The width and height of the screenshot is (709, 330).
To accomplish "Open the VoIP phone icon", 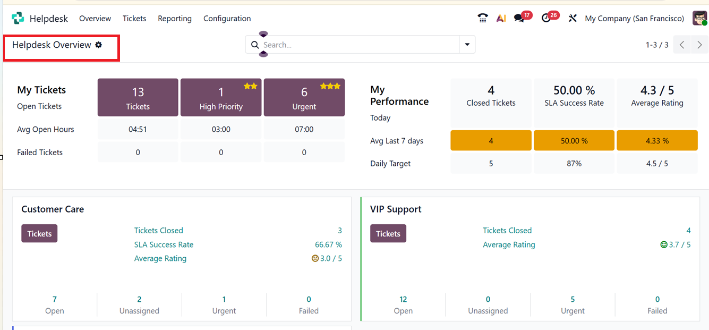I will click(x=482, y=19).
